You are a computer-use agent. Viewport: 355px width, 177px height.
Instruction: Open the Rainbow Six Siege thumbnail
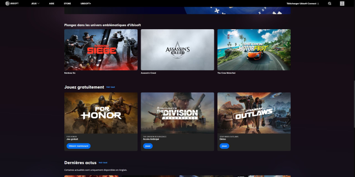point(101,50)
